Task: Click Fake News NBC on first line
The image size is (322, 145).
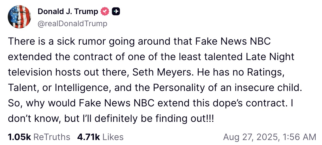Action: point(233,42)
